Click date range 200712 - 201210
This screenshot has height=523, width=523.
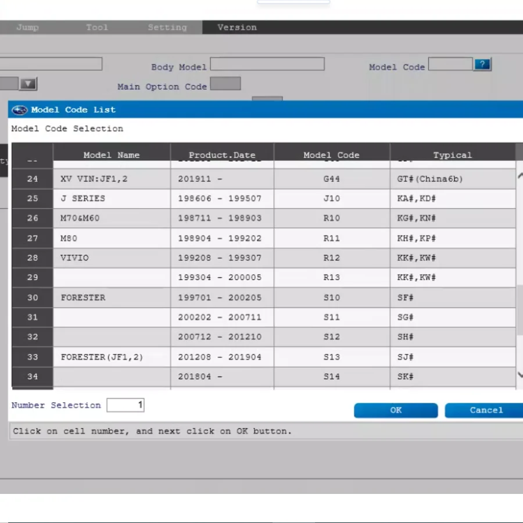click(220, 337)
